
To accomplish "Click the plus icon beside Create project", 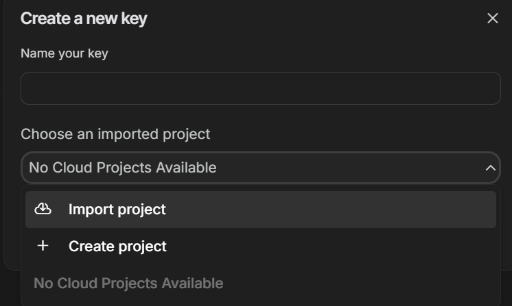I will coord(43,246).
